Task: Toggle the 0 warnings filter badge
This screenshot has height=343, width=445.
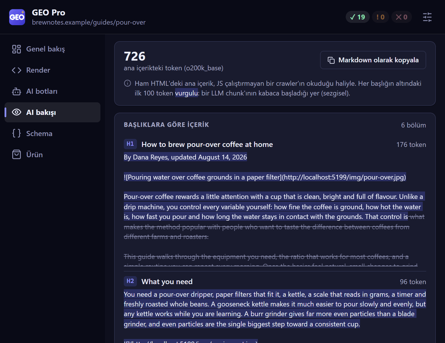Action: coord(381,17)
